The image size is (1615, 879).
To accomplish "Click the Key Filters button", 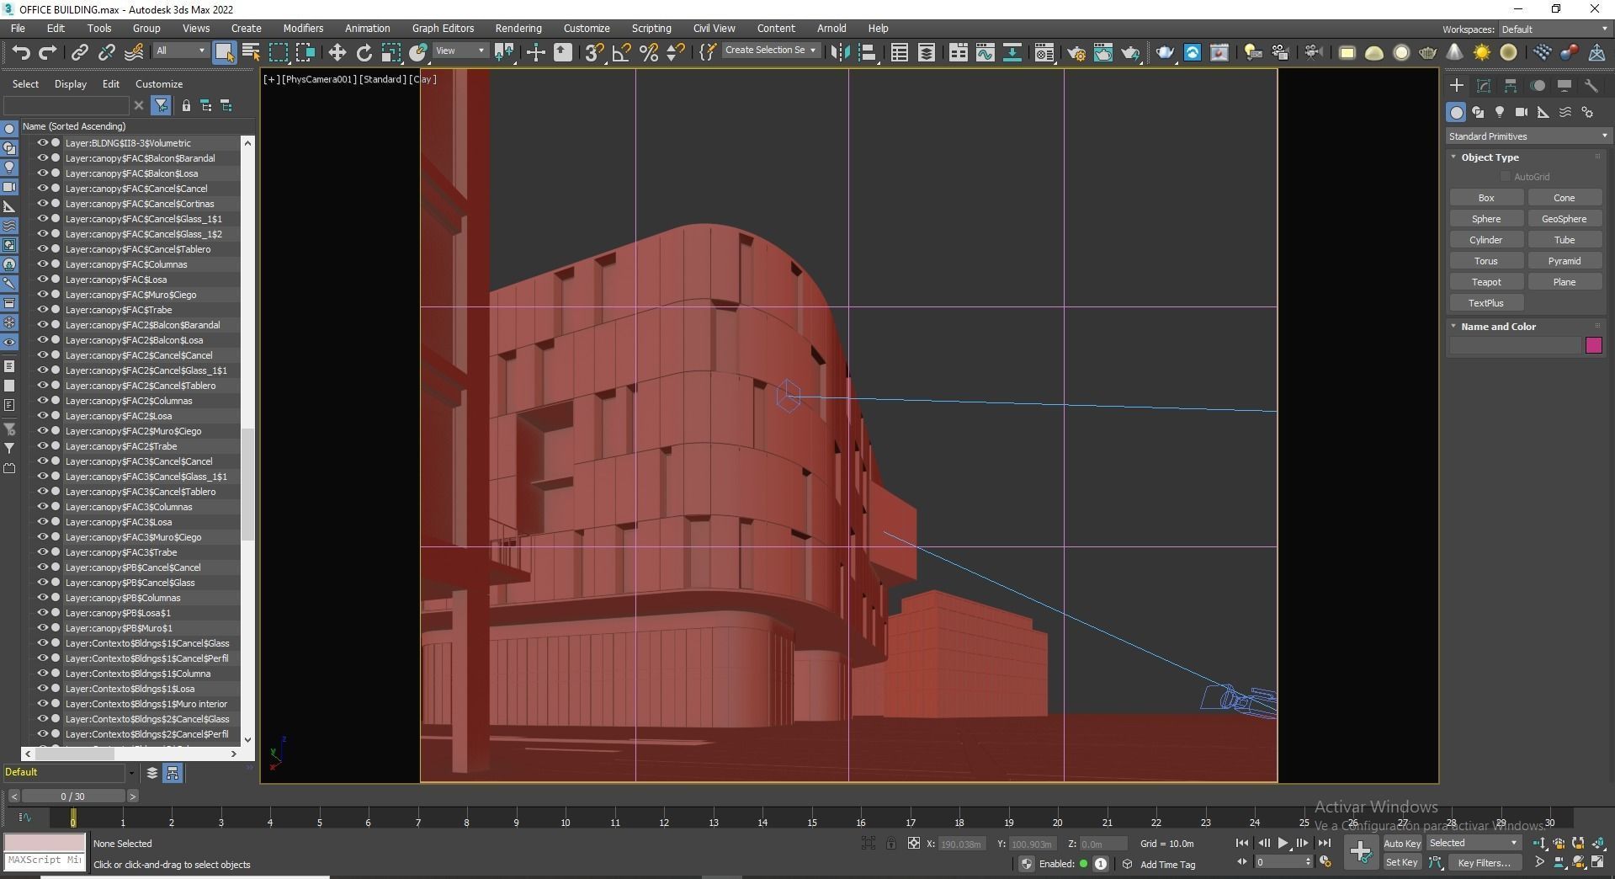I will pyautogui.click(x=1485, y=863).
